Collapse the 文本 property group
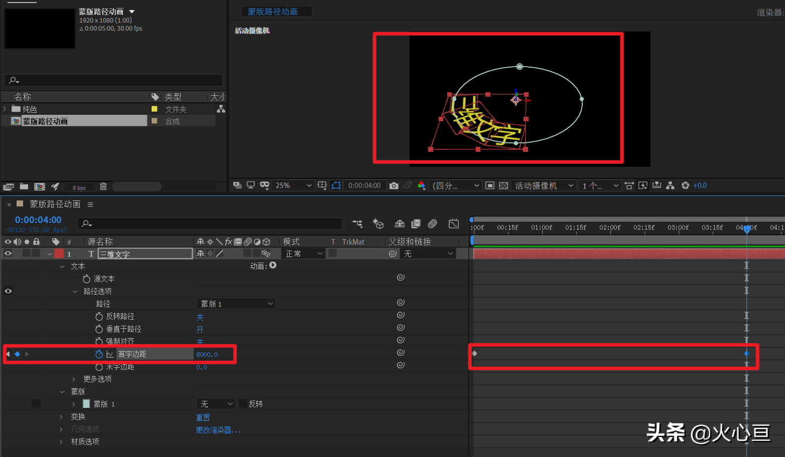This screenshot has width=785, height=457. (x=62, y=267)
